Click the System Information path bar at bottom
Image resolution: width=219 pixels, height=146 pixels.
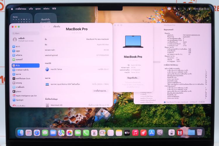(x=184, y=102)
